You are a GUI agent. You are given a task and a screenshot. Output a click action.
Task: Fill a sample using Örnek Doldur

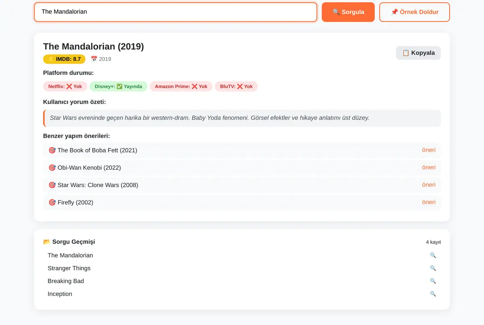(415, 12)
